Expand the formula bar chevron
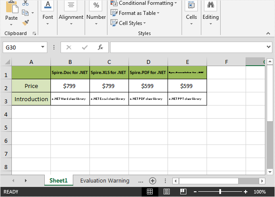 tap(268, 47)
